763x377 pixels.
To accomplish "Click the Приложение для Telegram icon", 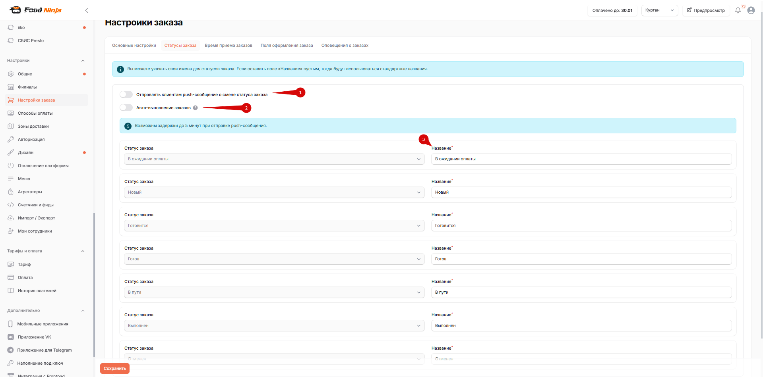I will coord(11,350).
